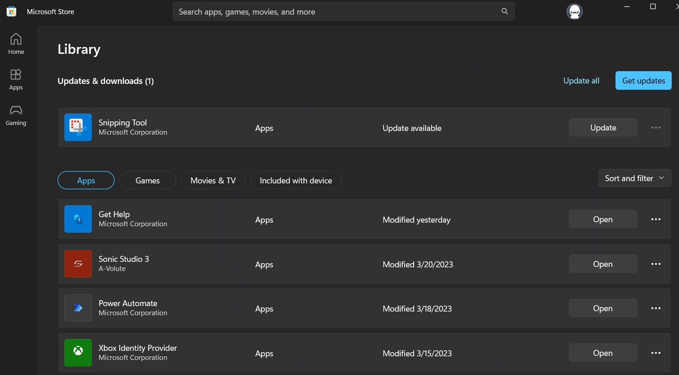This screenshot has height=375, width=679.
Task: Open Power Automate
Action: 603,308
